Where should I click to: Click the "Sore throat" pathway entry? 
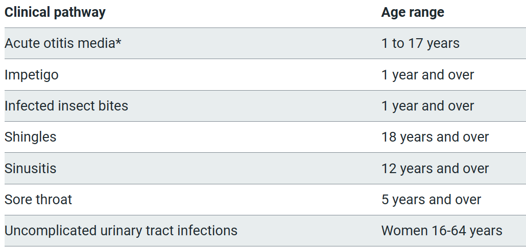38,200
